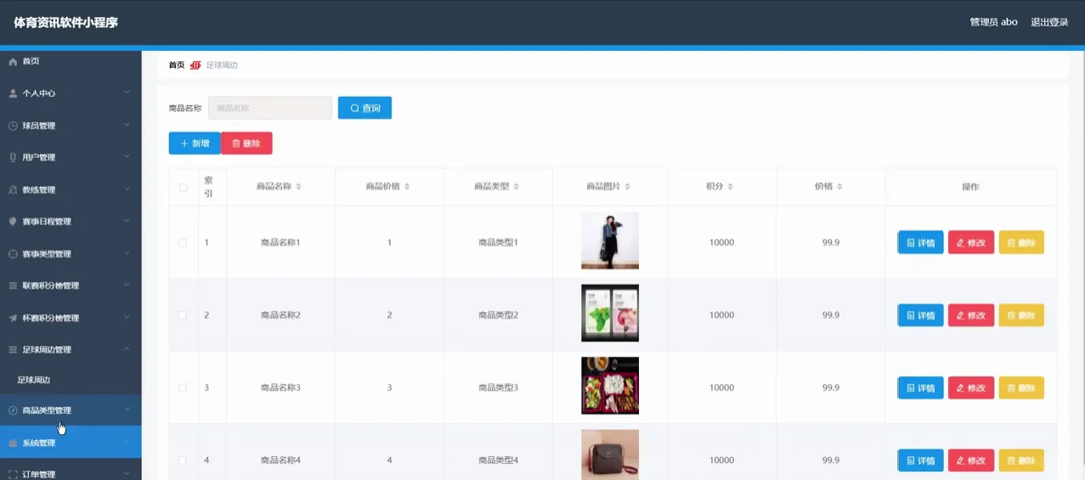Click the icon beside 赛事类型管理

click(x=13, y=254)
